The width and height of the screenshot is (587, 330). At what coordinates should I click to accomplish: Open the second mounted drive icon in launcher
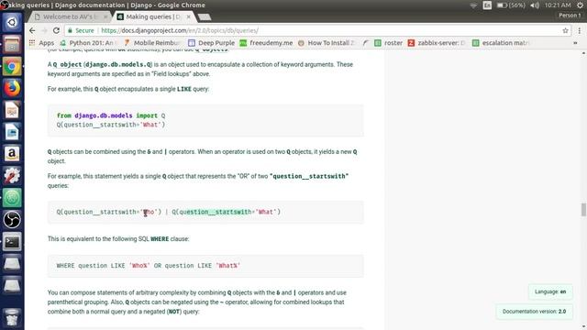(x=12, y=285)
